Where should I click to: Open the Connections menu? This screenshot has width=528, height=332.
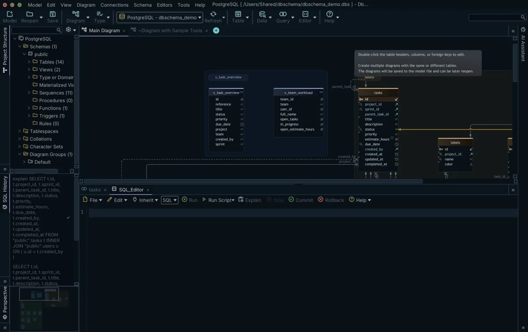pyautogui.click(x=114, y=5)
